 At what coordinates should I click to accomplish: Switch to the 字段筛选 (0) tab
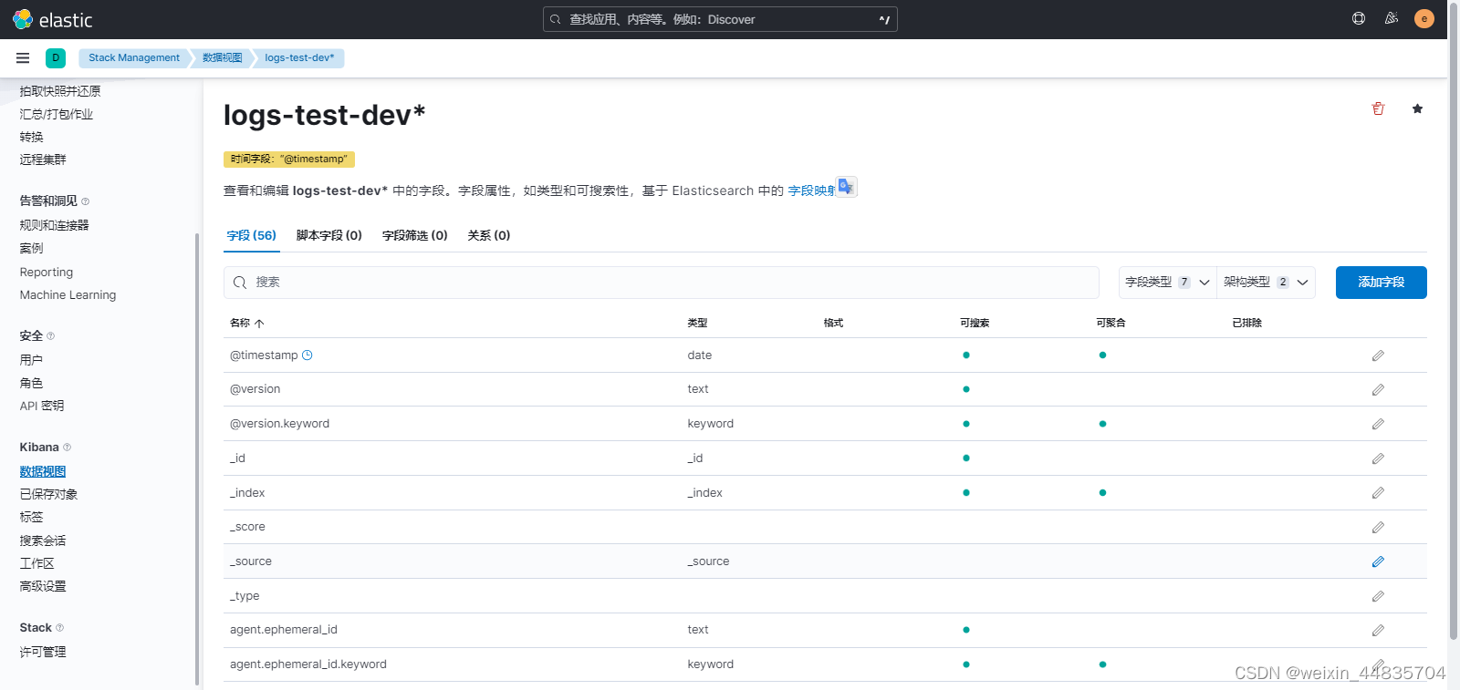pyautogui.click(x=415, y=235)
